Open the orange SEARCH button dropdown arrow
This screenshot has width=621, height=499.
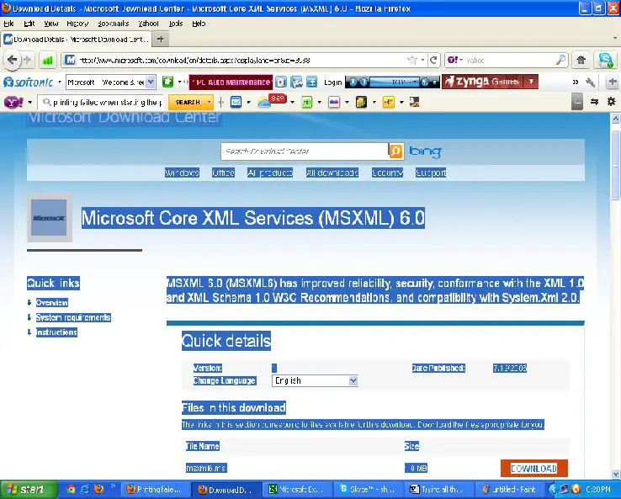coord(210,102)
